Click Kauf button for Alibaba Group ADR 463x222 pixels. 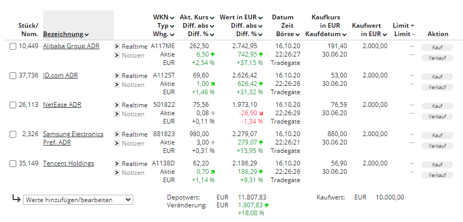click(x=437, y=48)
